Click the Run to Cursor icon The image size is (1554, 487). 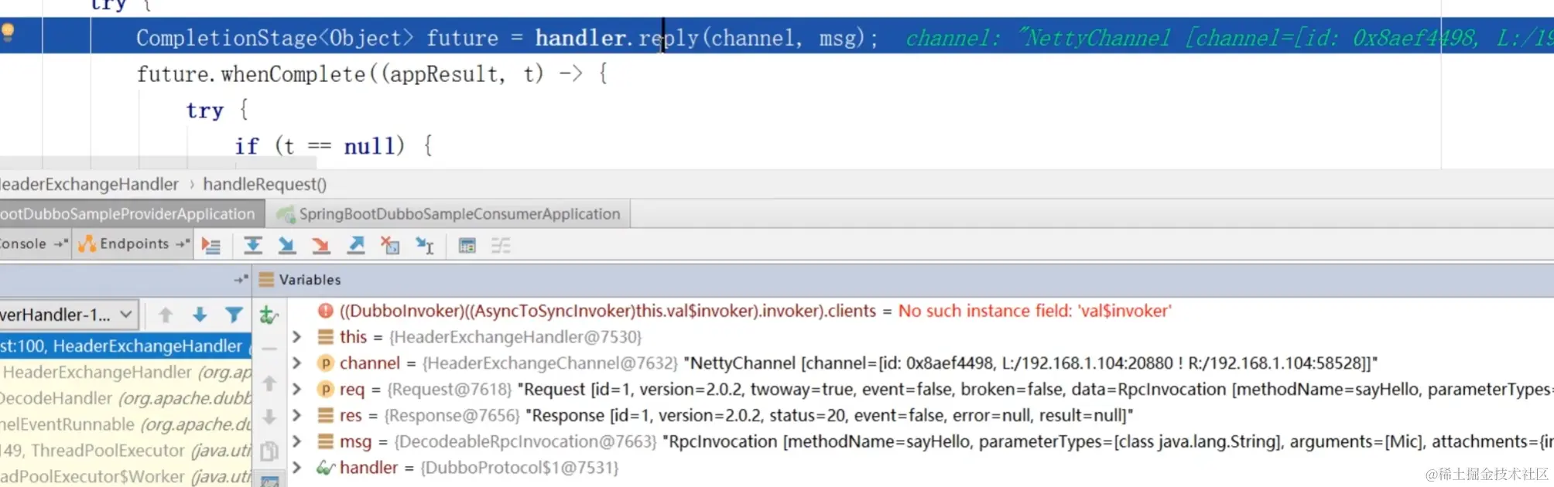(x=425, y=246)
